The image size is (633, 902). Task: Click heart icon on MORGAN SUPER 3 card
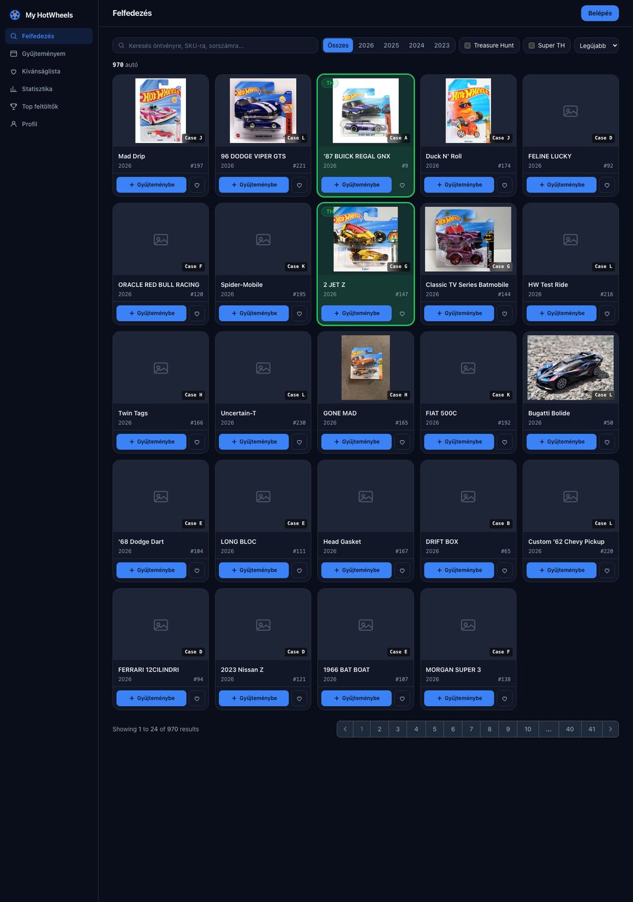[505, 699]
